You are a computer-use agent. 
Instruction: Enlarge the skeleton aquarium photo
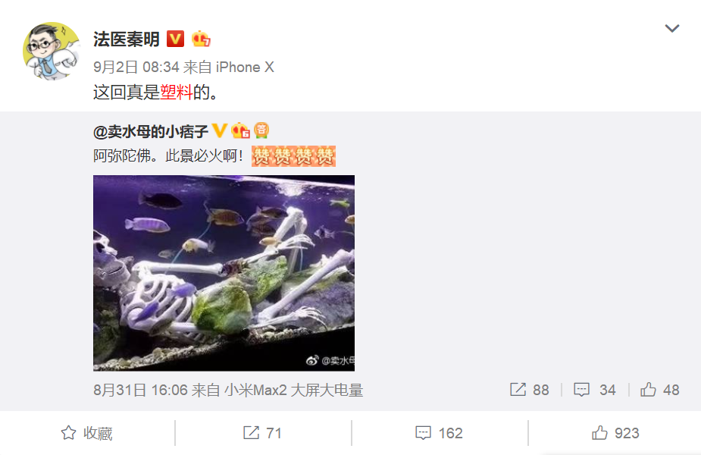[x=224, y=273]
